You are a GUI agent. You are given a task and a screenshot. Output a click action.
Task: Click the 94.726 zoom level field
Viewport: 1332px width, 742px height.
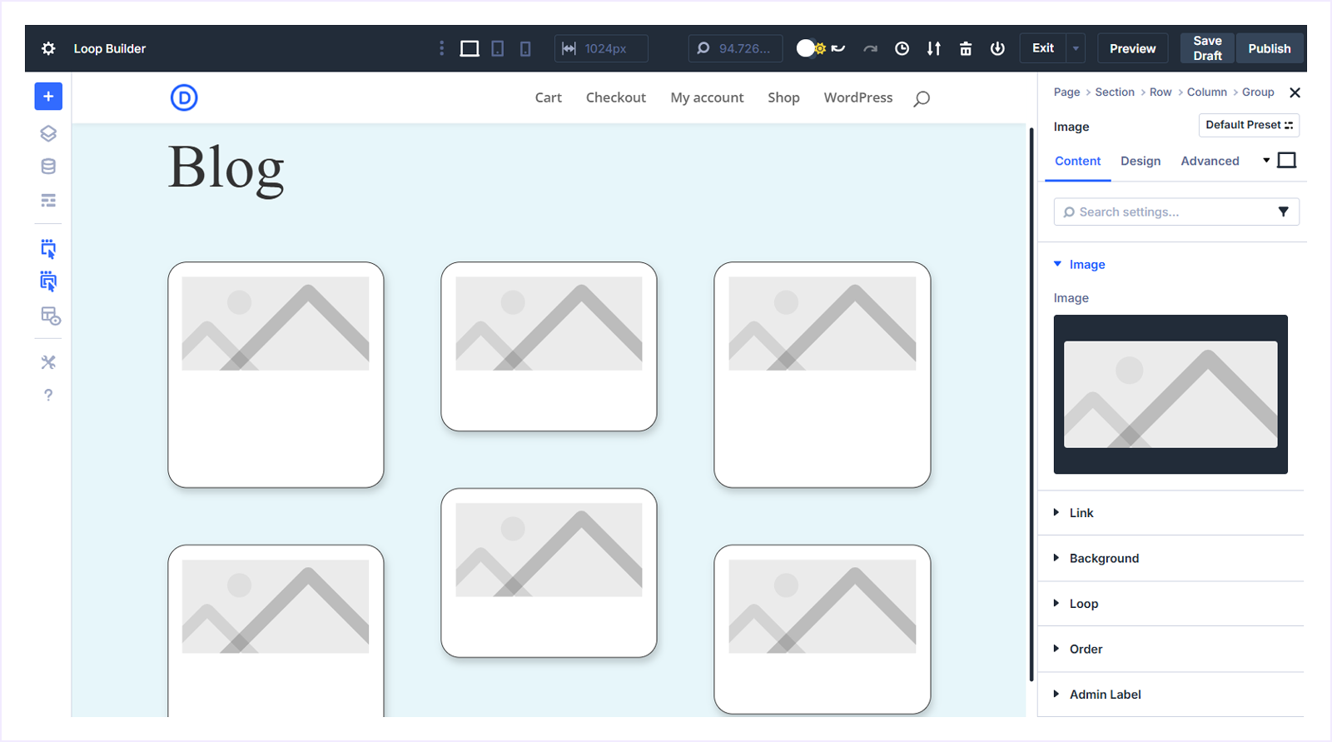coord(735,48)
